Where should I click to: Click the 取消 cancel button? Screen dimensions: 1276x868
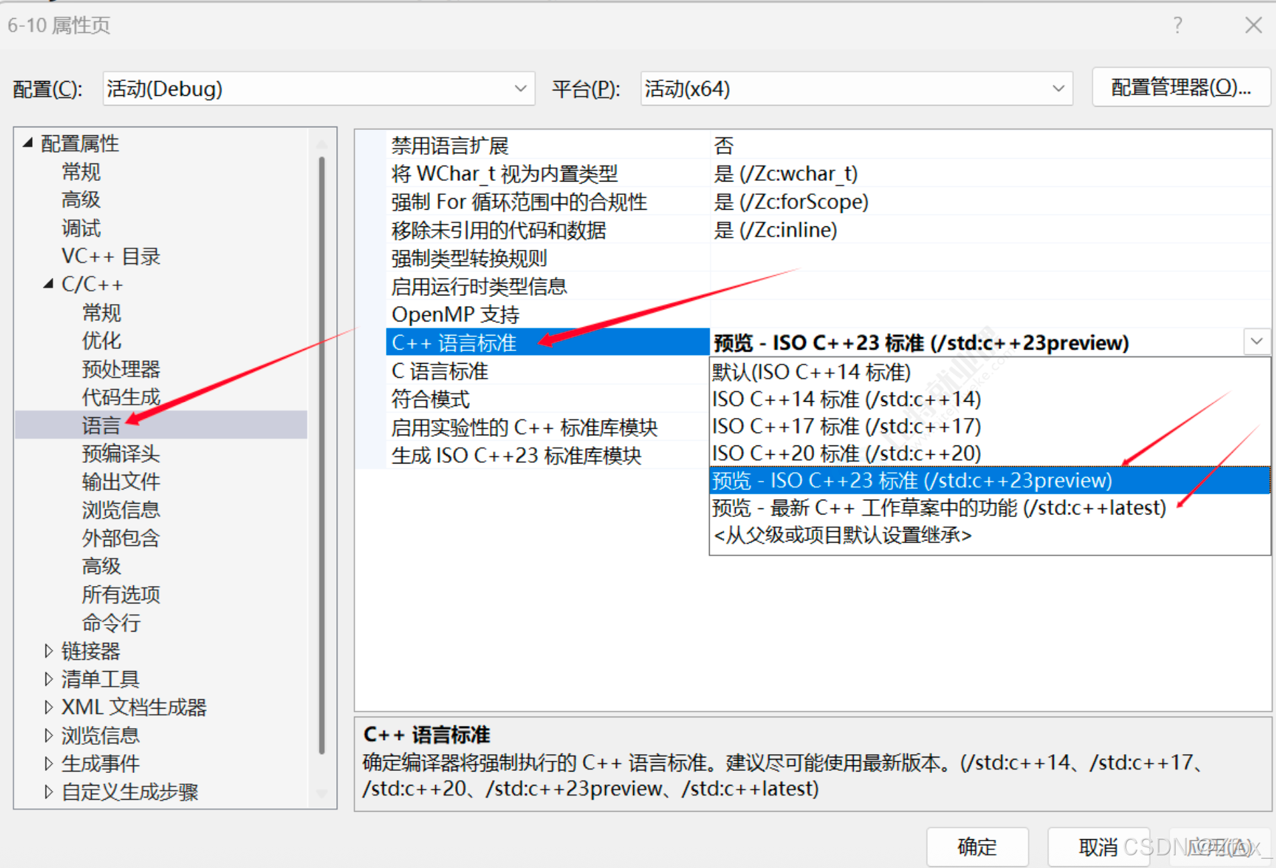1099,847
